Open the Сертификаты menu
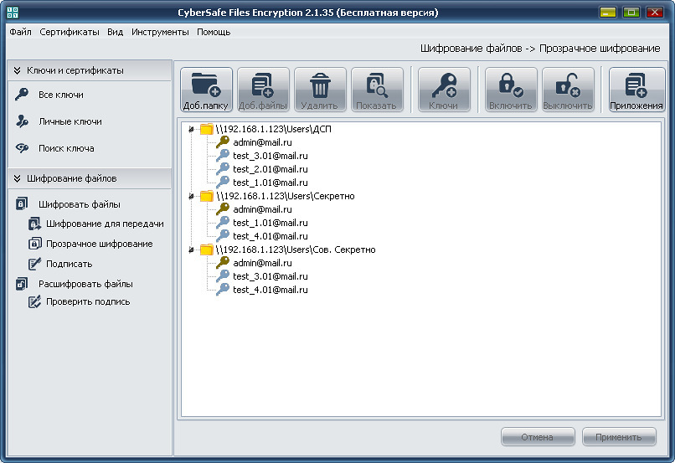The width and height of the screenshot is (675, 463). tap(70, 32)
